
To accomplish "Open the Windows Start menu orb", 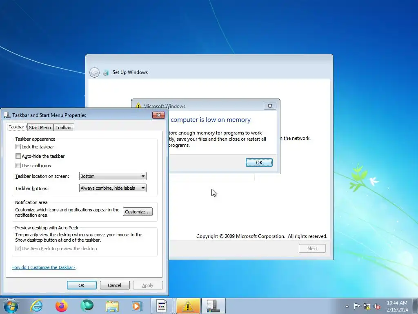I will coord(11,306).
